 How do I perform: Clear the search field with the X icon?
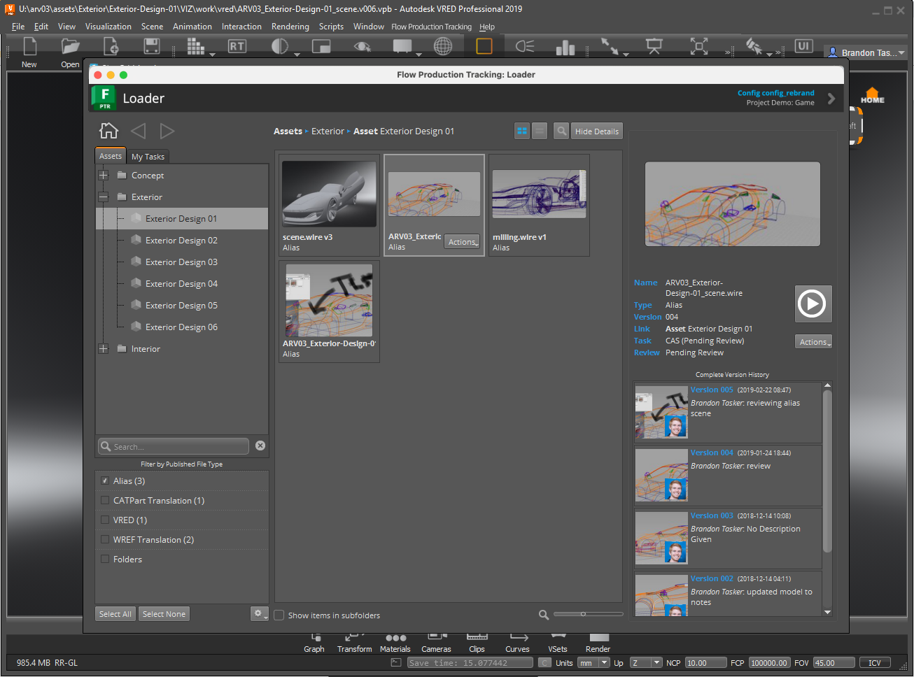(260, 446)
